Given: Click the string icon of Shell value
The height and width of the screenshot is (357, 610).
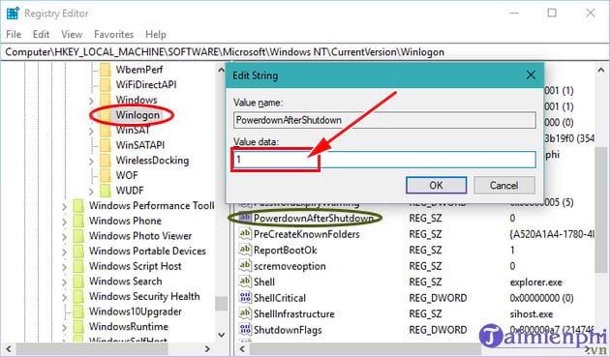Looking at the screenshot, I should (x=245, y=282).
